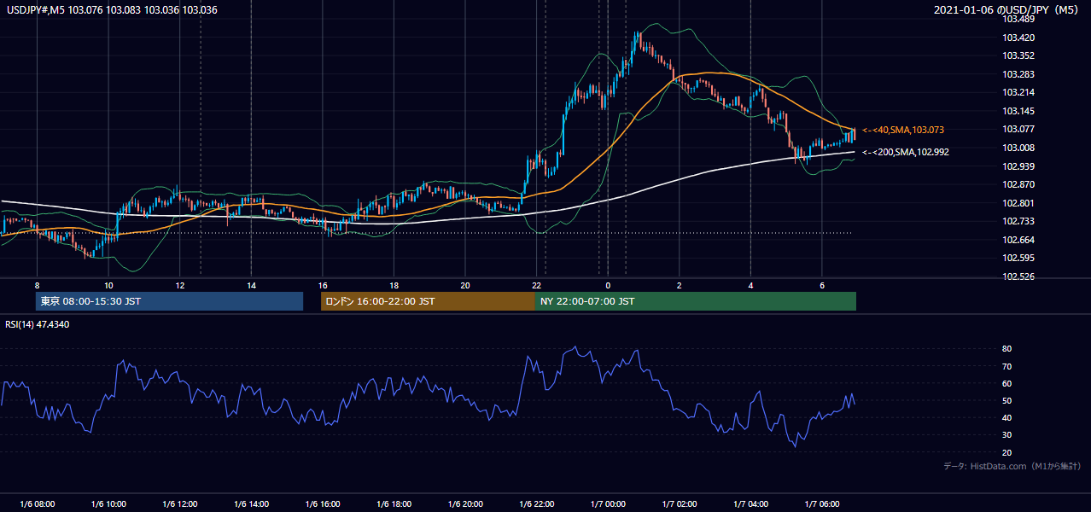
Task: Click bottom time label 1/6 10:00
Action: 108,504
